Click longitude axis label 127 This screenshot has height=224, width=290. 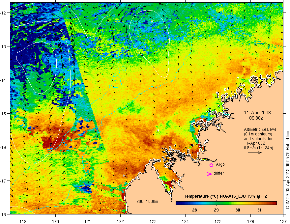[283, 221]
